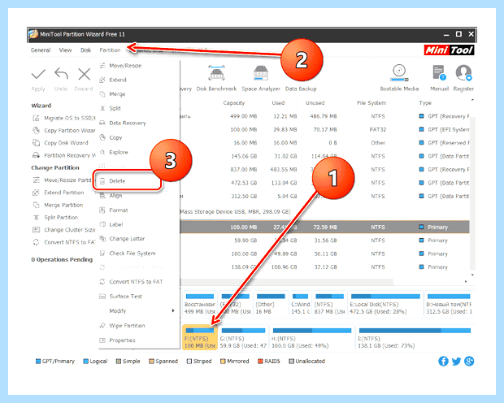This screenshot has height=403, width=504.
Task: Select G:(NTFS) 59.9 GB partition block
Action: [x=243, y=337]
